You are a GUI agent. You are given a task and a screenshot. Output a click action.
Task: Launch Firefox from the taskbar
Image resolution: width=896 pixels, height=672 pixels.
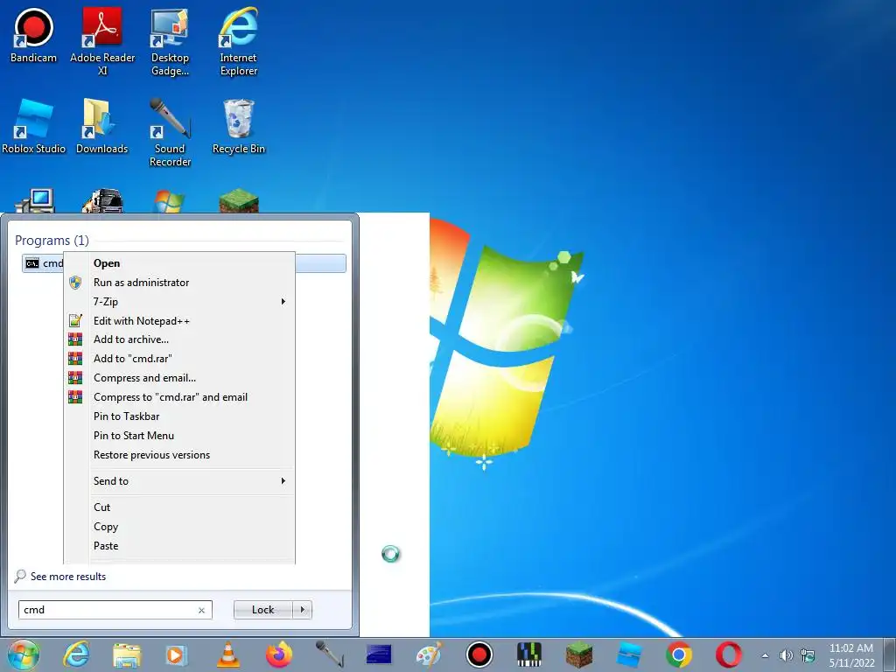point(279,654)
